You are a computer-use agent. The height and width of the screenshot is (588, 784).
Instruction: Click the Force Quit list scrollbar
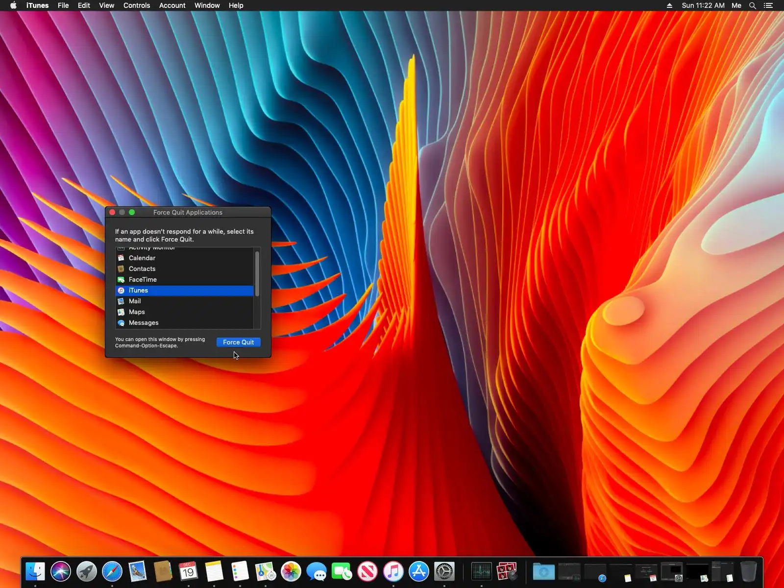tap(257, 274)
